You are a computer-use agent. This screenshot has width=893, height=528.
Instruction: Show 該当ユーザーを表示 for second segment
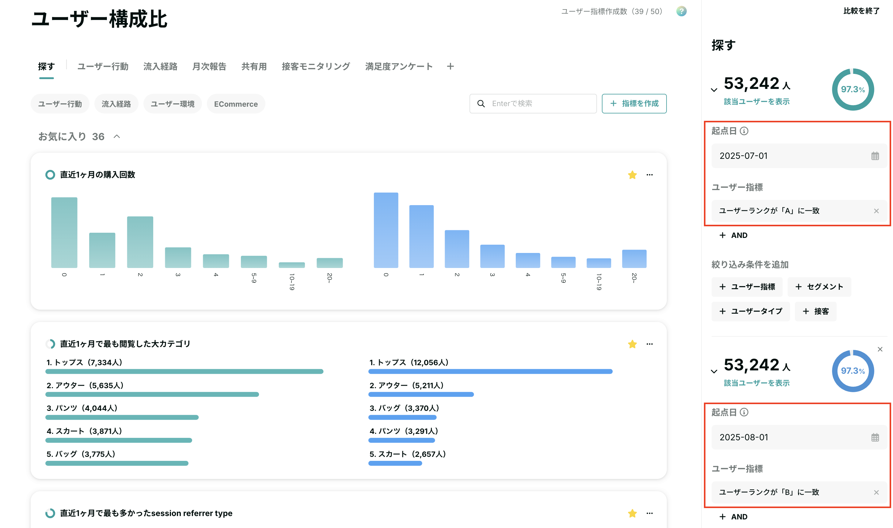click(x=757, y=383)
